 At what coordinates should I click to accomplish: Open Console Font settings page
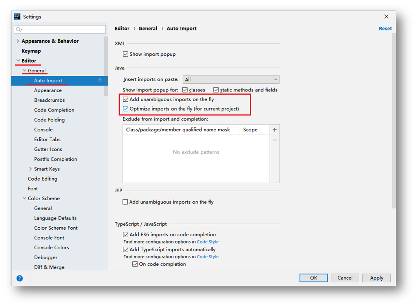[x=49, y=238]
